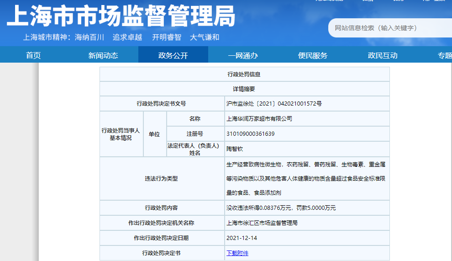Click the 行政处罚当事人基本情况 label cell
Screen dimensions: 452x261
[121, 134]
